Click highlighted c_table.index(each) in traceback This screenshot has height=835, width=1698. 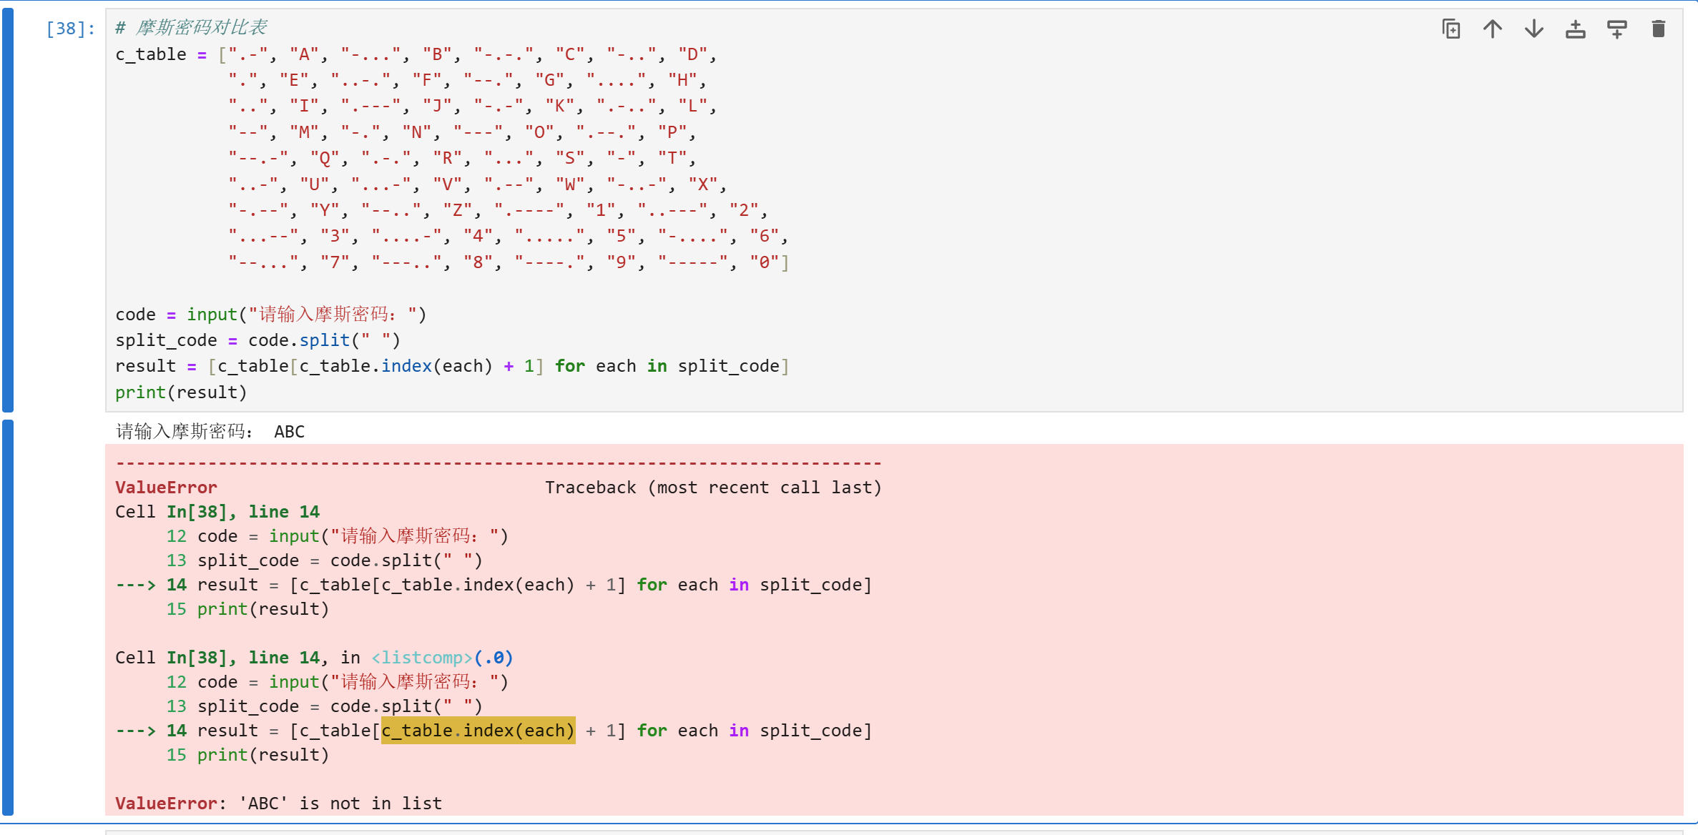coord(478,731)
